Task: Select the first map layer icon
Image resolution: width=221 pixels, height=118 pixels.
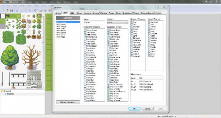Action: click(x=41, y=11)
